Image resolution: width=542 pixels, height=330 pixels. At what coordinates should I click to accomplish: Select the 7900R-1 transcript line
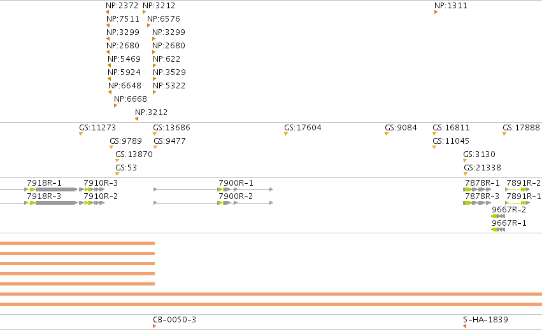click(213, 189)
